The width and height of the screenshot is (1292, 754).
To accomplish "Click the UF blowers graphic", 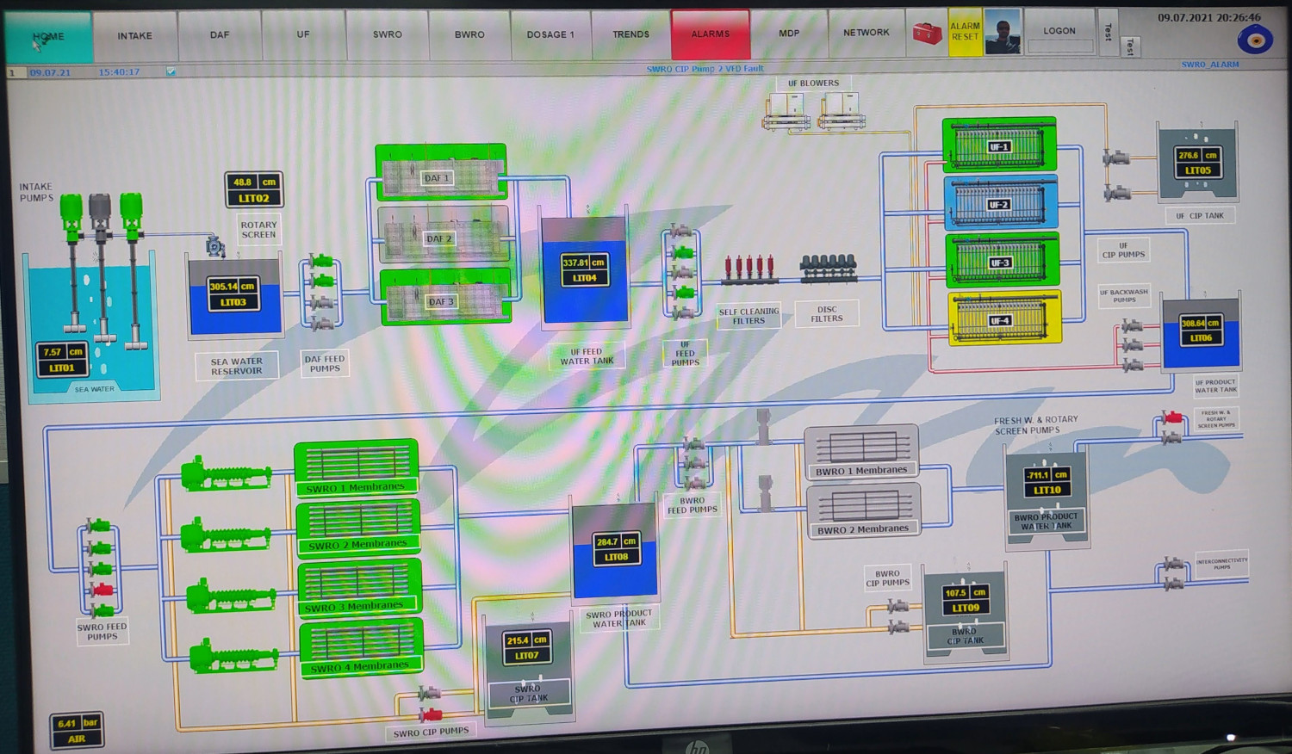I will [813, 109].
